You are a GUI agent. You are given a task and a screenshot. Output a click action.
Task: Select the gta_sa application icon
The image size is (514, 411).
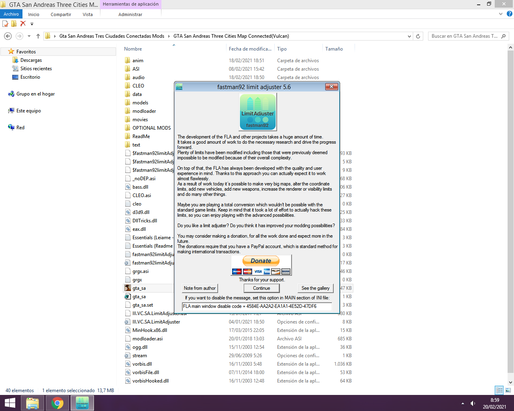(x=128, y=288)
